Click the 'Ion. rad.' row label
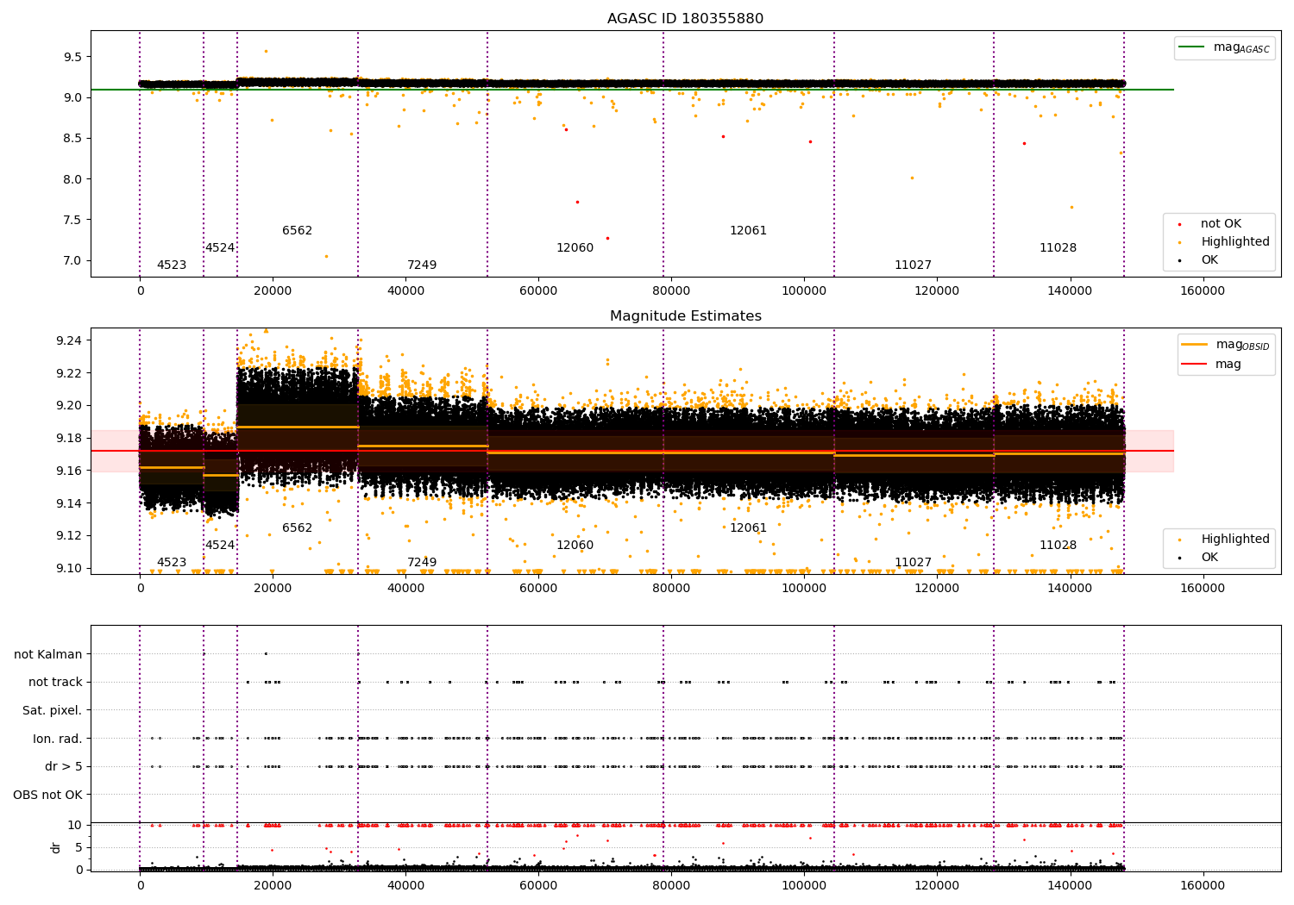The image size is (1294, 905). click(58, 739)
